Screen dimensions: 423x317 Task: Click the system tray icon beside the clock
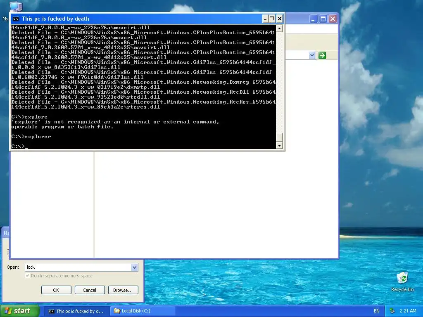pos(392,311)
